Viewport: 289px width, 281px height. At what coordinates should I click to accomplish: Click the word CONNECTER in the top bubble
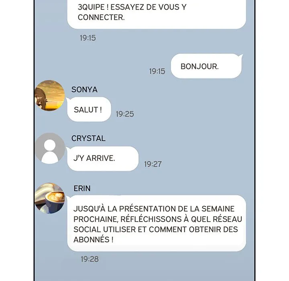tap(101, 18)
